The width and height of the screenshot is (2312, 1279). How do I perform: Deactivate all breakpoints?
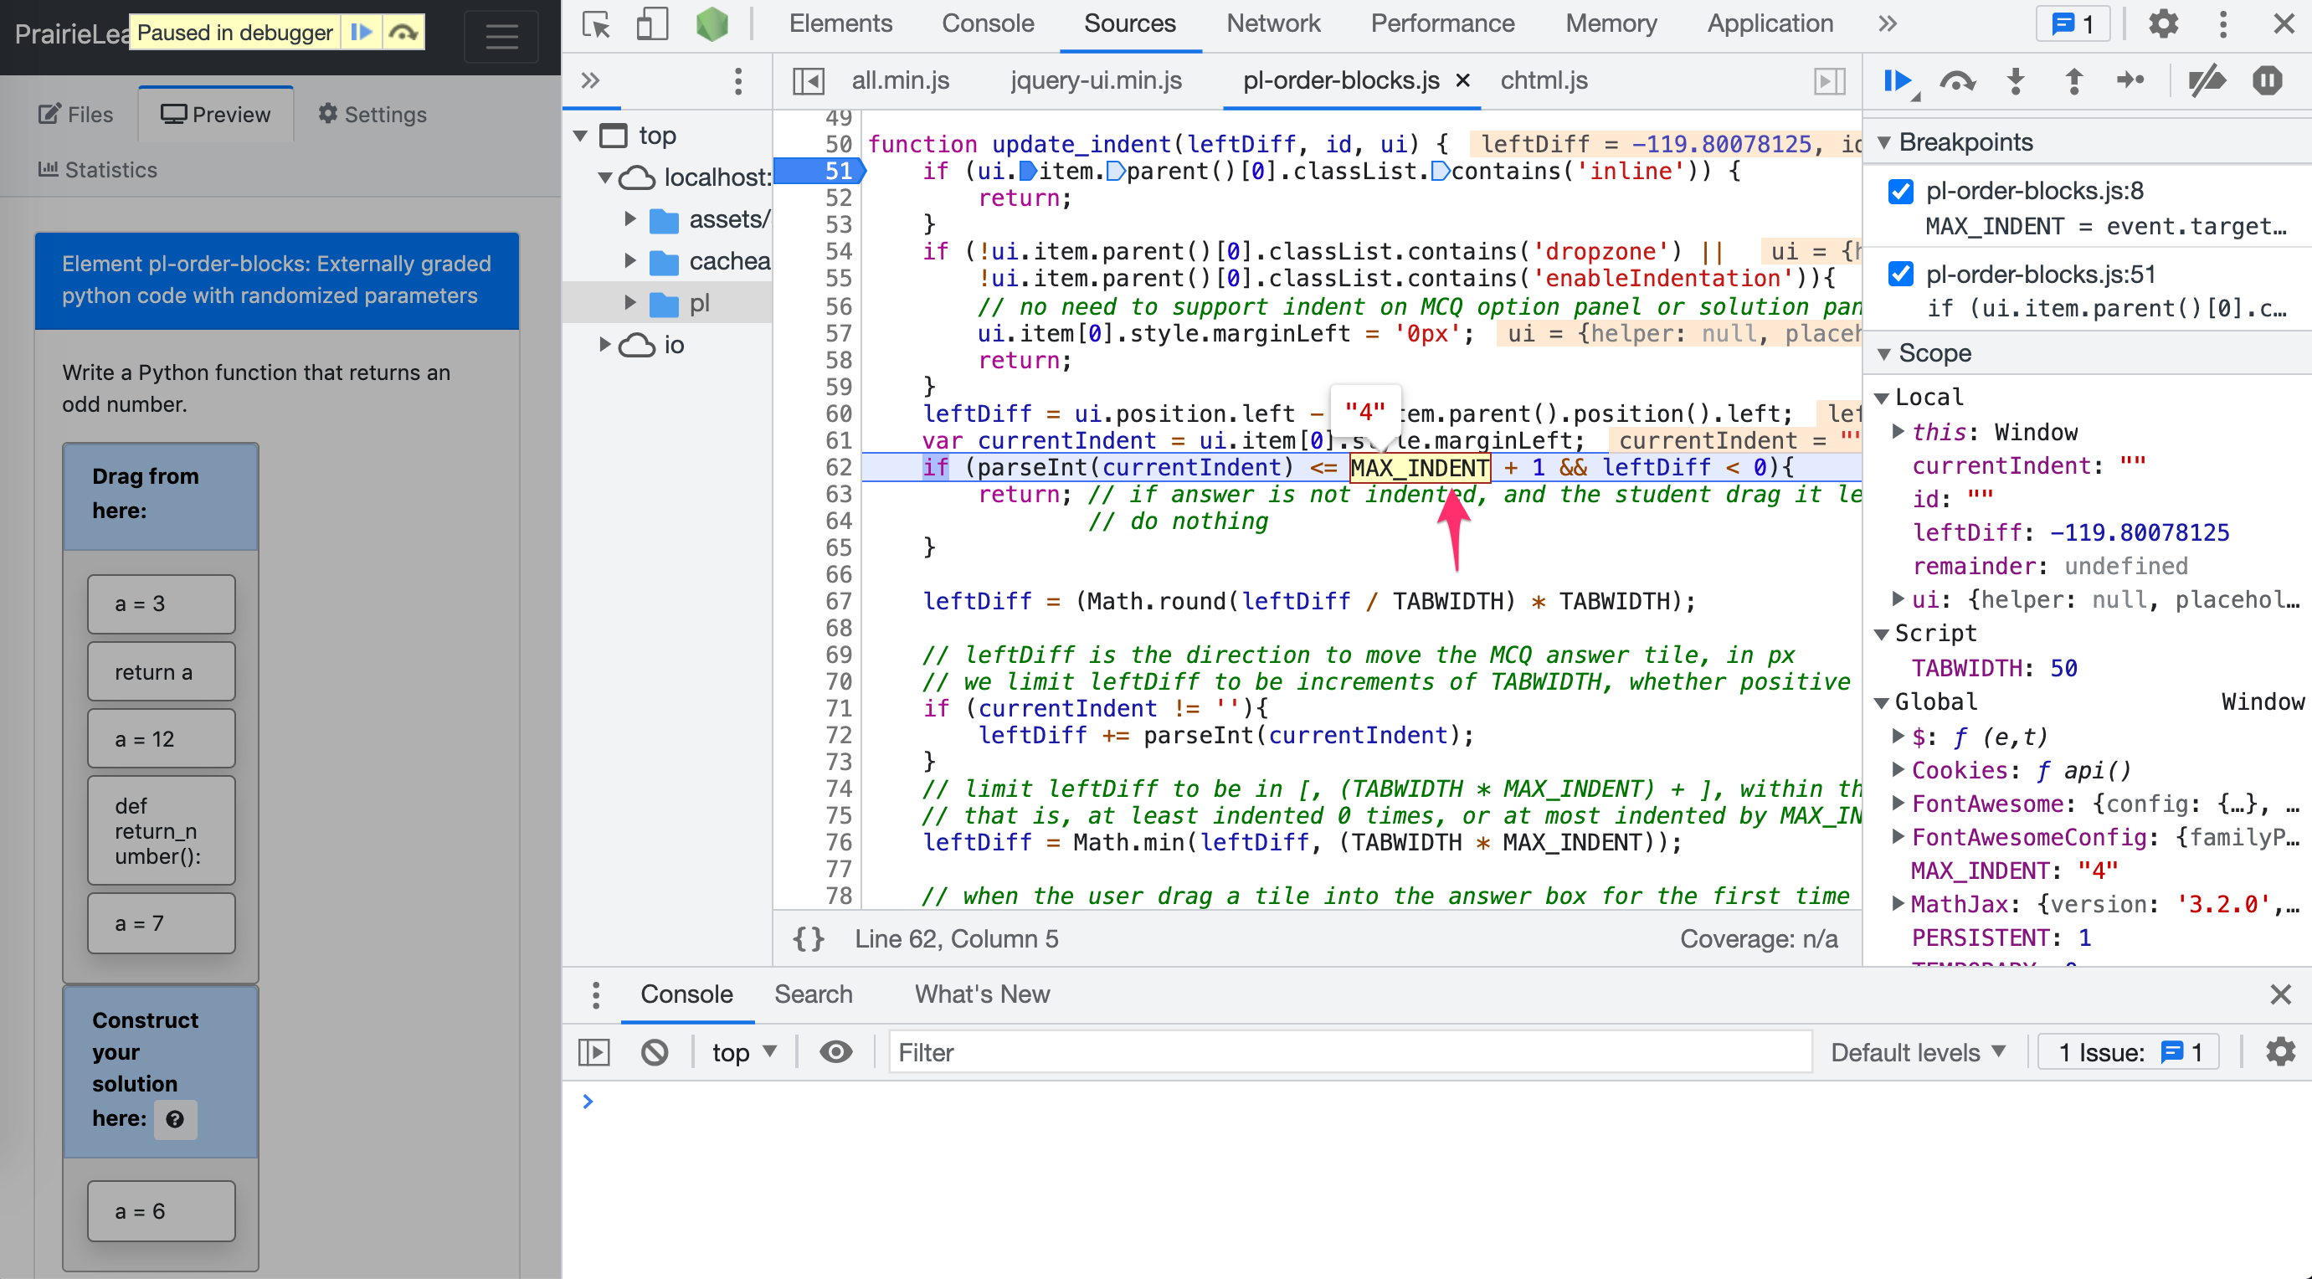[x=2209, y=81]
